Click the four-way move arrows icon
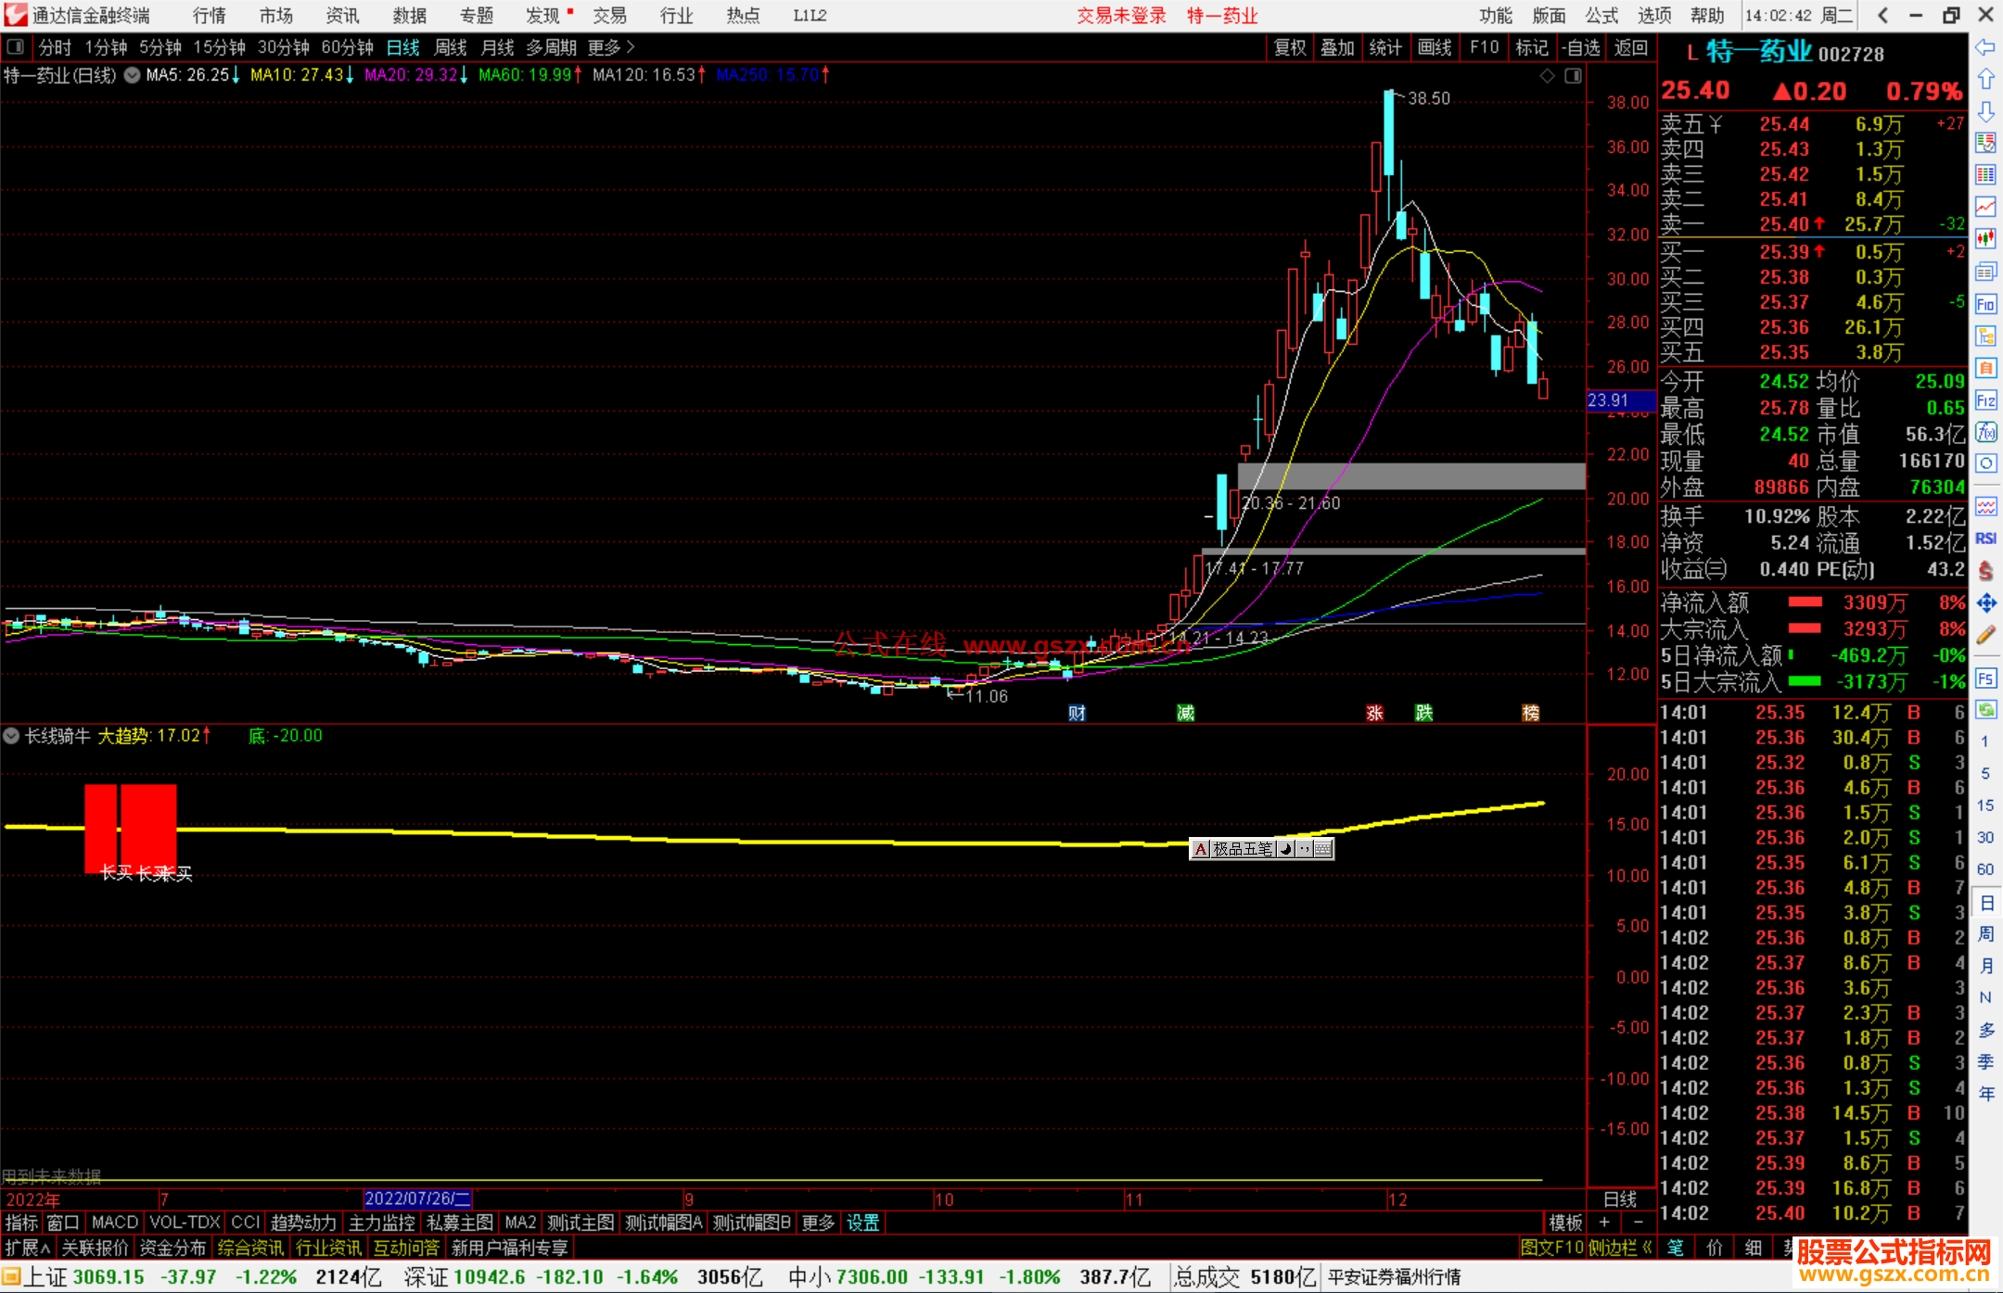The image size is (2003, 1293). (1985, 603)
